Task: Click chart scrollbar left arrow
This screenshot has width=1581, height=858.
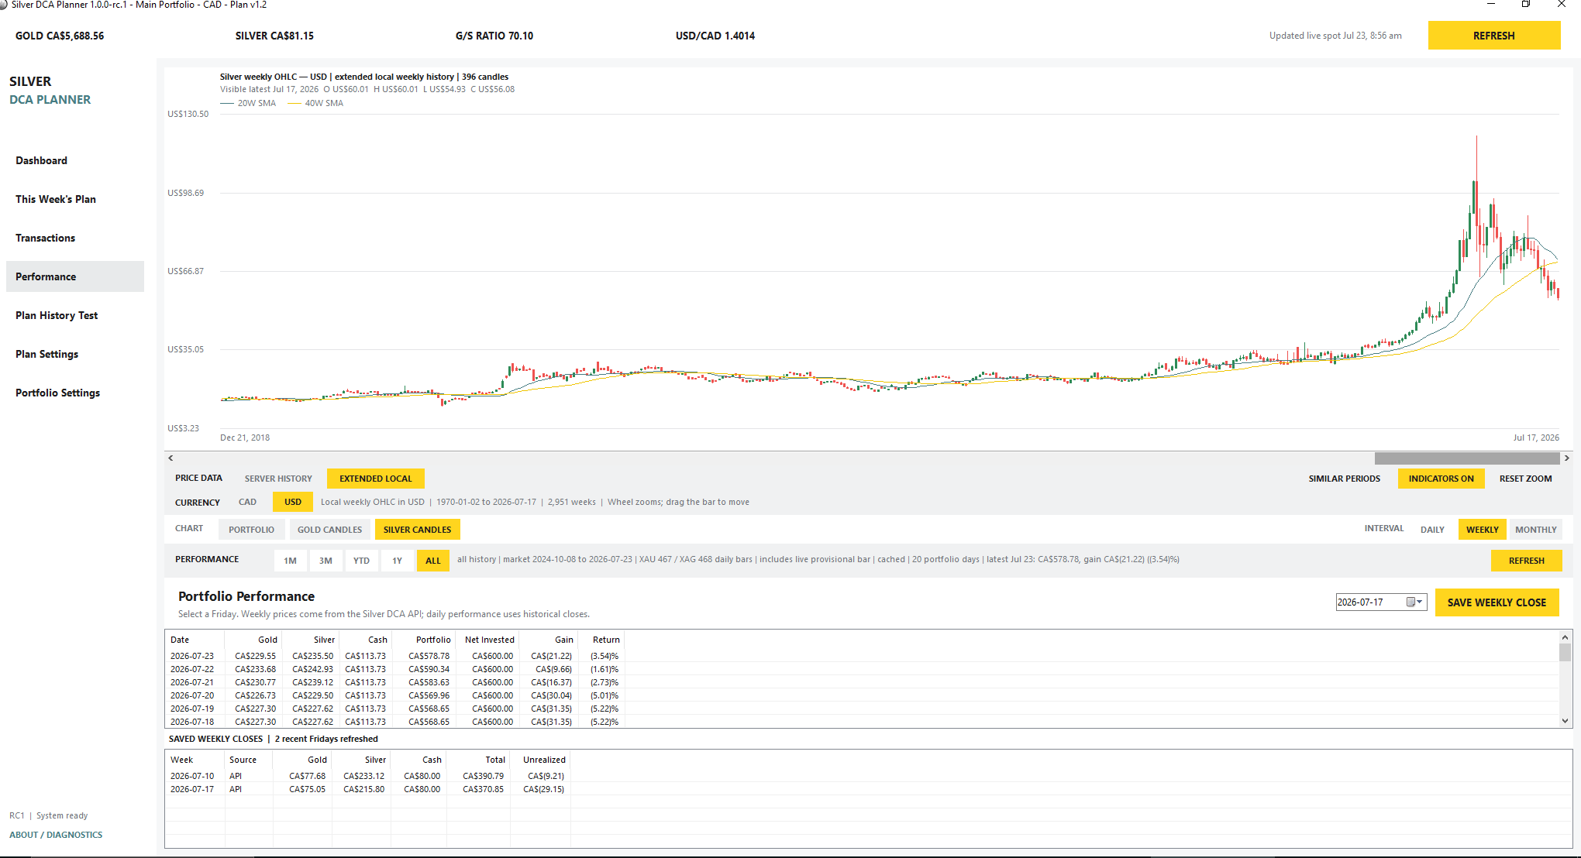Action: (x=171, y=458)
